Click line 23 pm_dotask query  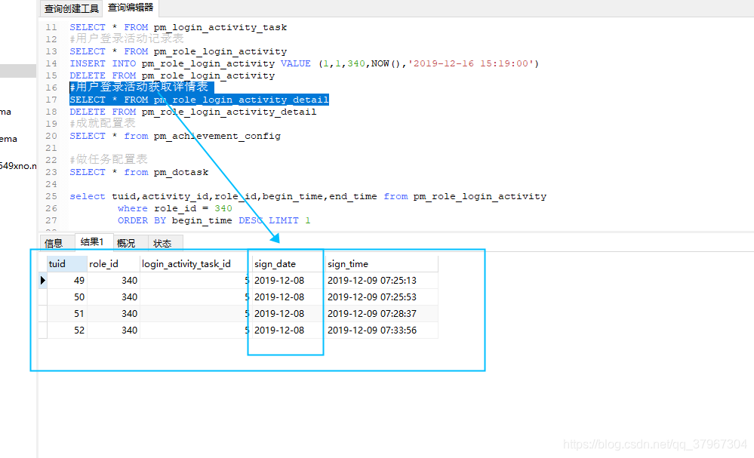(139, 172)
